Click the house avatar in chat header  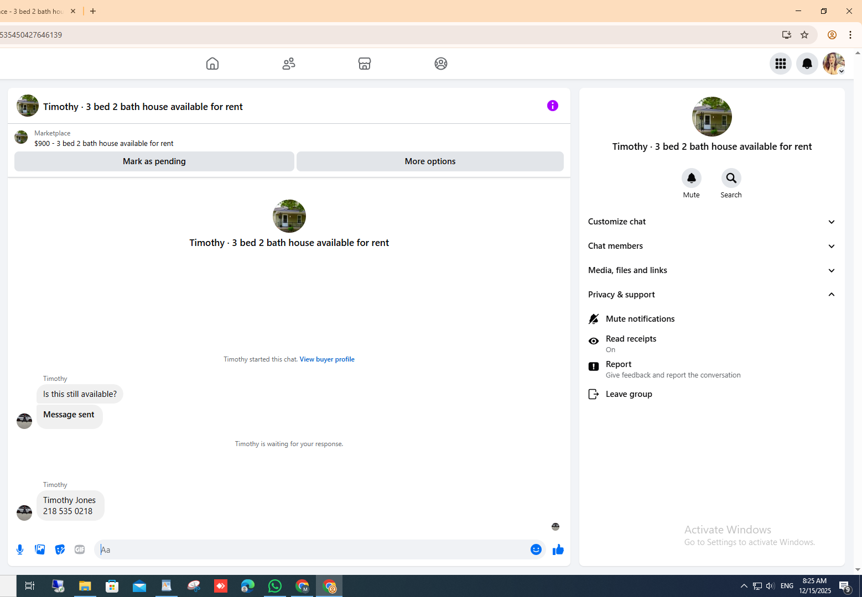point(28,106)
